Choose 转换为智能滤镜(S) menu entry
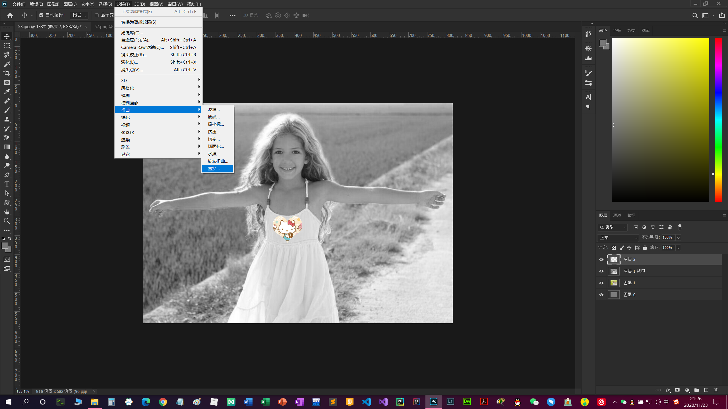 158,22
